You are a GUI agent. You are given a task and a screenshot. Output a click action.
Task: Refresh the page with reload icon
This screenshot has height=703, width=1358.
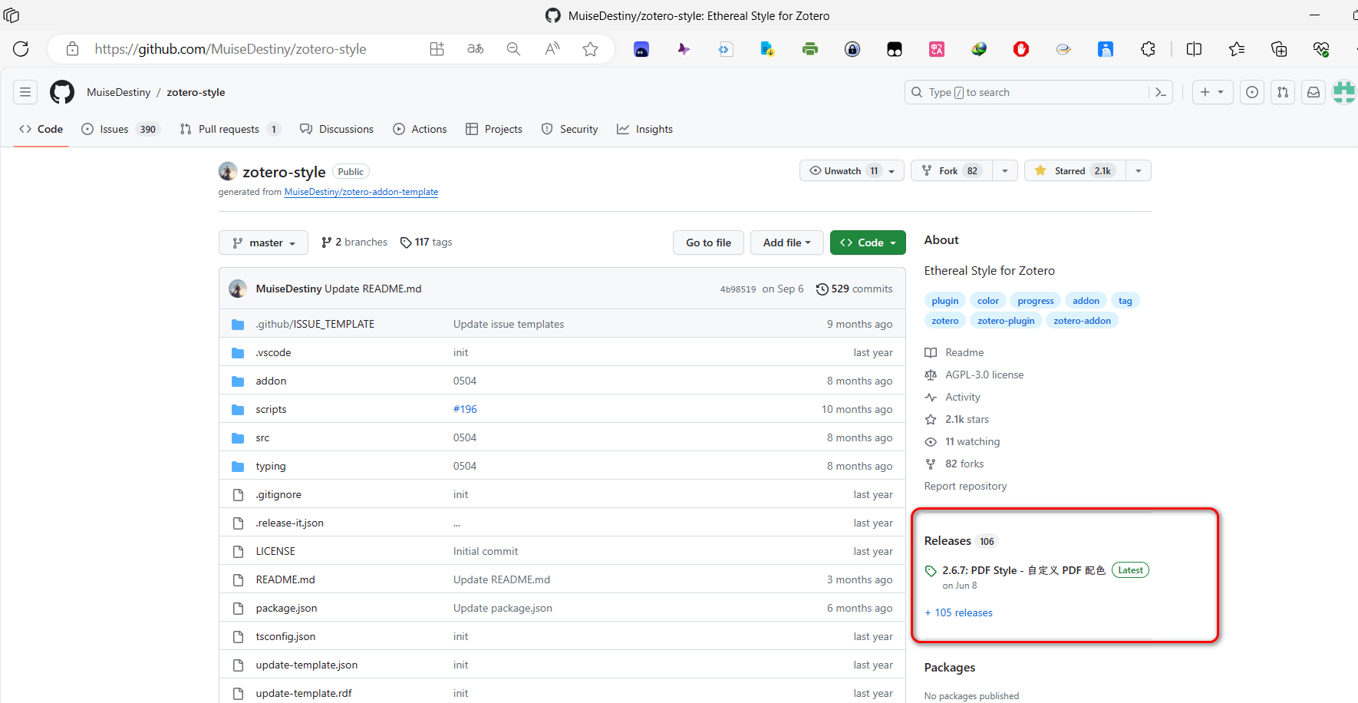click(x=21, y=49)
